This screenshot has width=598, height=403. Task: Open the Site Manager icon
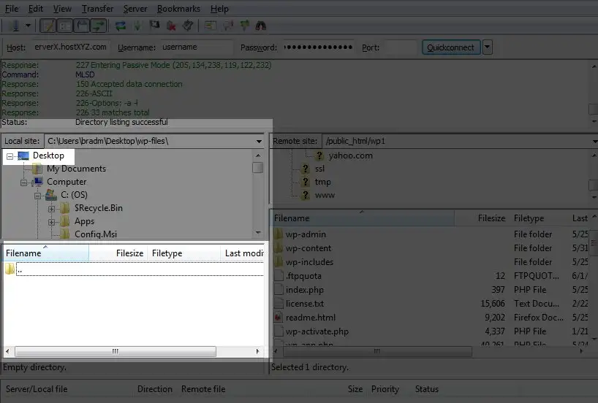15,26
